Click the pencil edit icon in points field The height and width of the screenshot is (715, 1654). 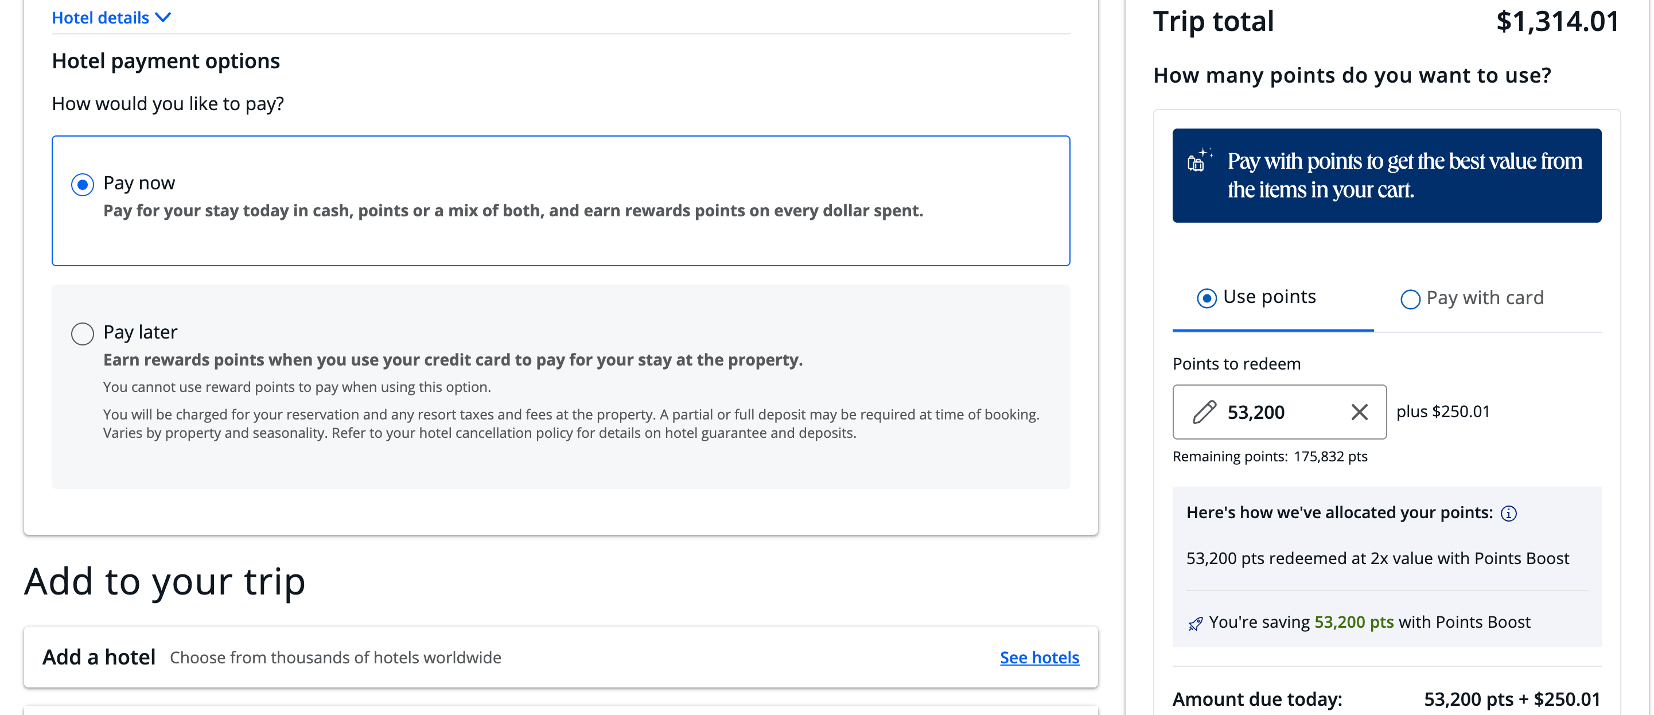coord(1204,412)
